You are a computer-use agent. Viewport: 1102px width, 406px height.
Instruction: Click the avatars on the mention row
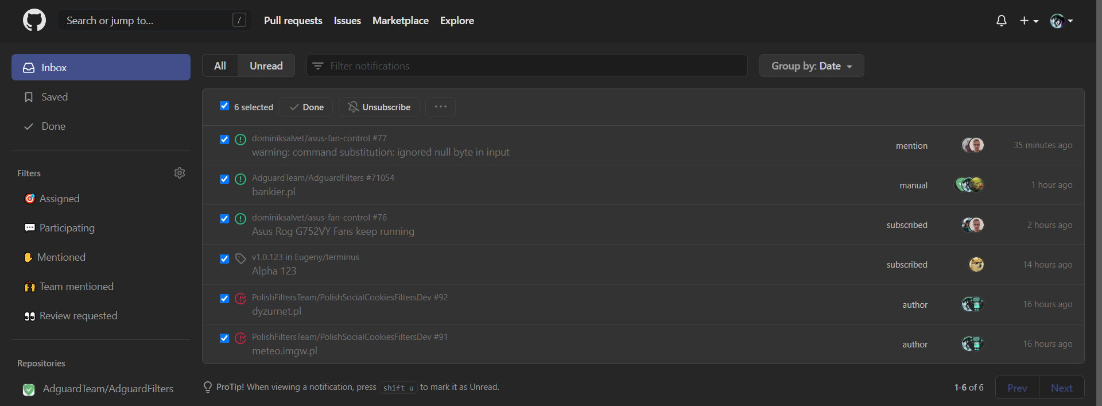pyautogui.click(x=973, y=145)
